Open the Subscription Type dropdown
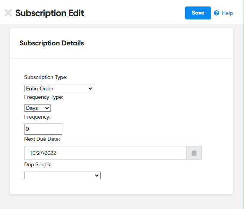This screenshot has width=244, height=209. [x=59, y=88]
